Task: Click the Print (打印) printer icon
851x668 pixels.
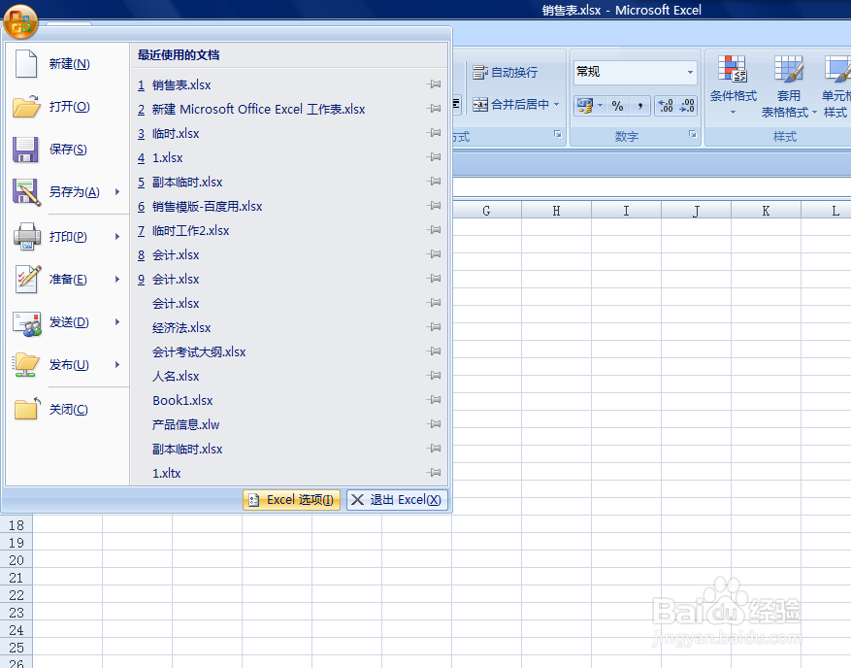Action: pos(26,236)
